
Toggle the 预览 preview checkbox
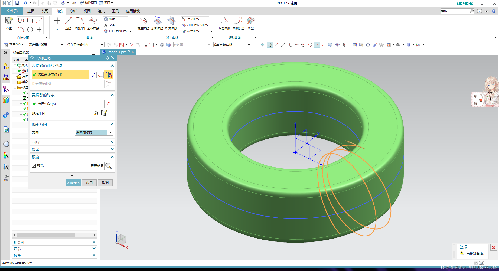coord(34,166)
